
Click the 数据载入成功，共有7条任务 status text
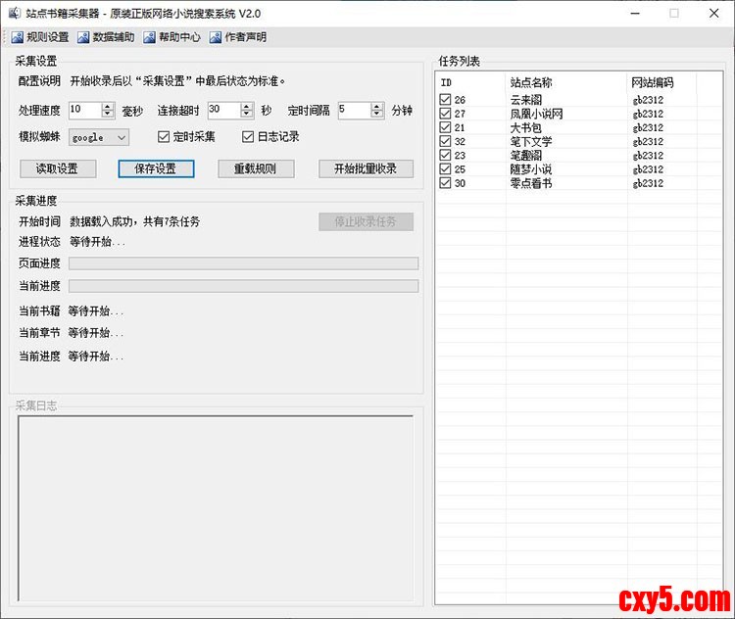point(135,221)
